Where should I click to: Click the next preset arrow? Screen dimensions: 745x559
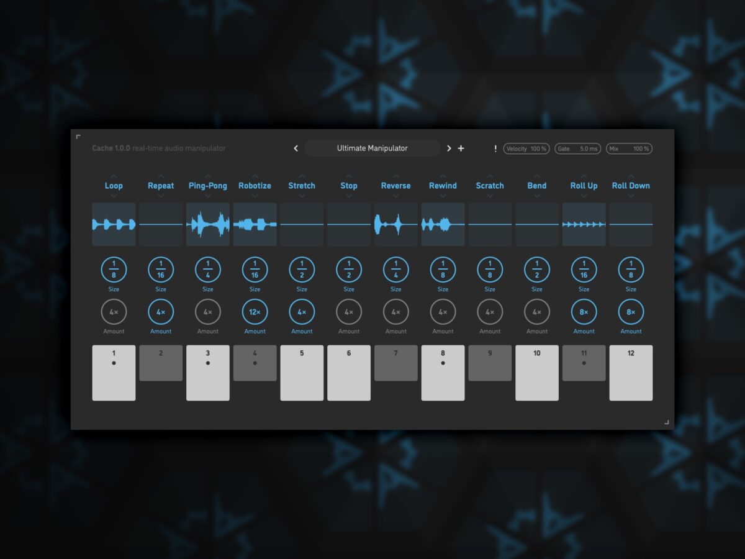(449, 148)
